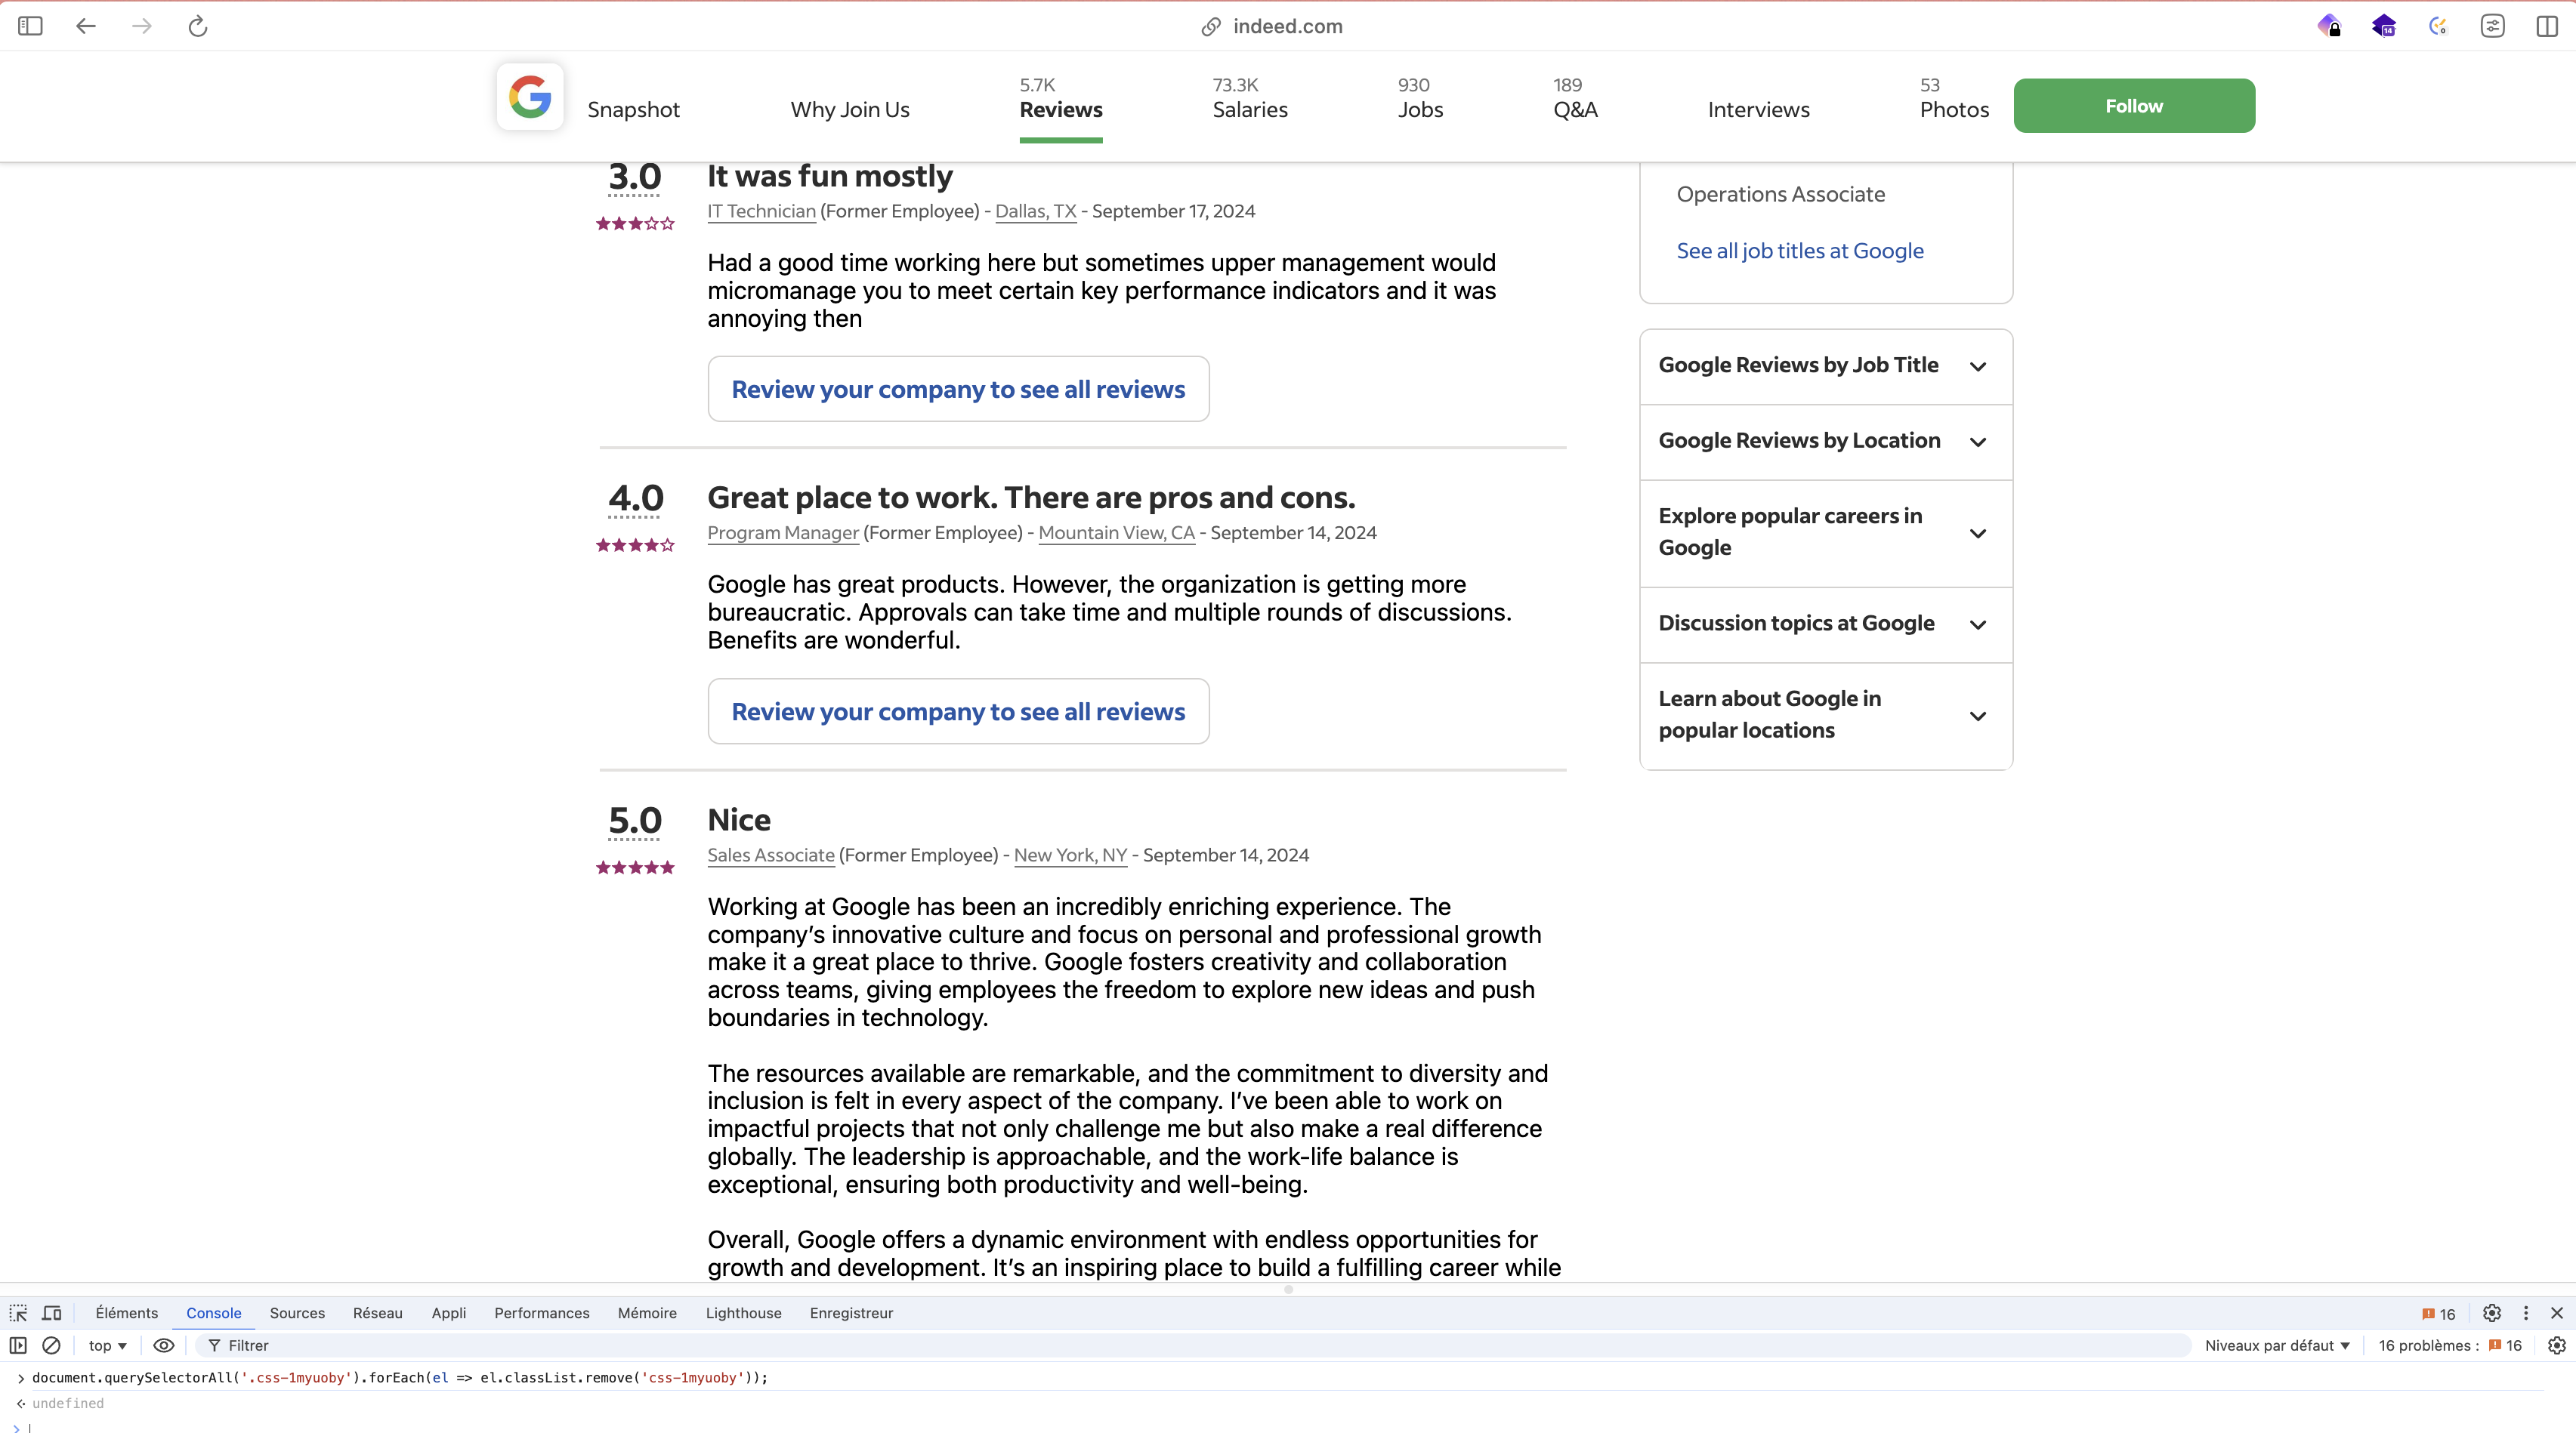Open the Sales Associate job title link
The height and width of the screenshot is (1433, 2576).
click(771, 855)
